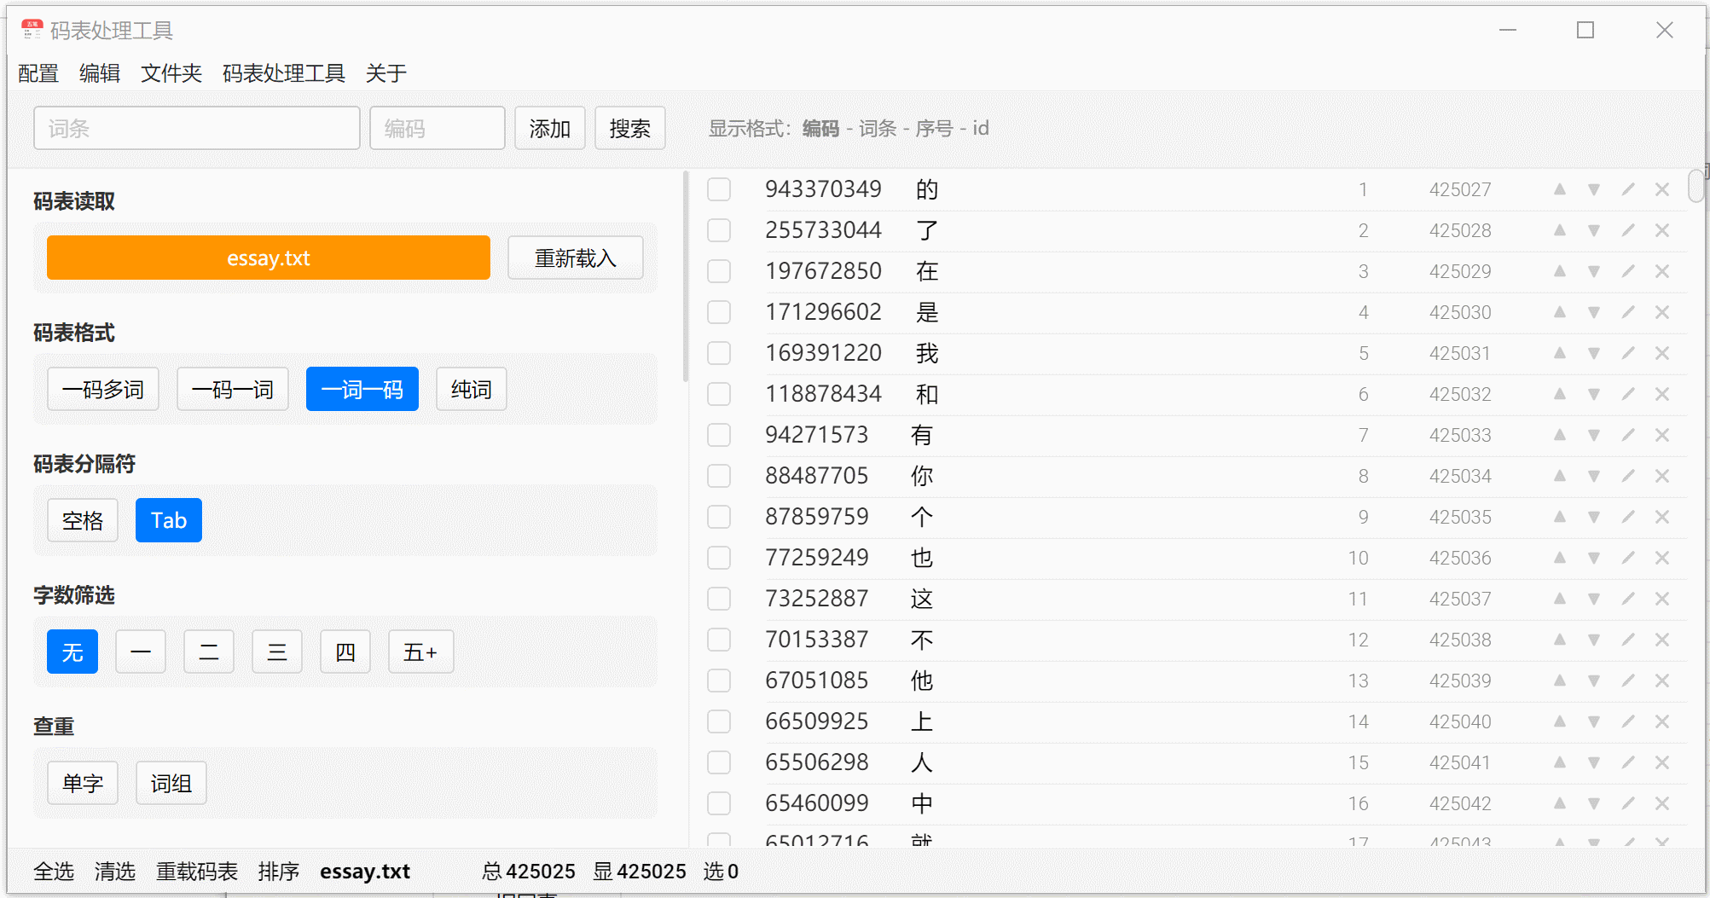This screenshot has width=1710, height=898.
Task: Edit entry "我" with the pencil icon
Action: pos(1629,353)
